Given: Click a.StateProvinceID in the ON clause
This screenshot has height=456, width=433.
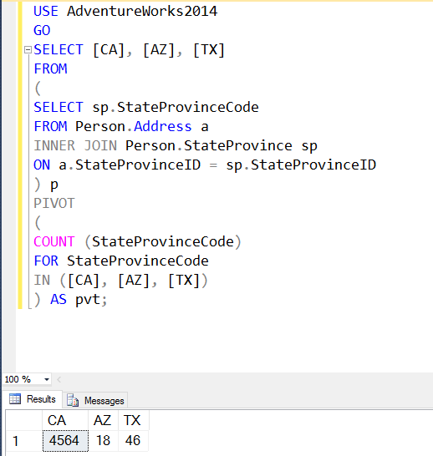Looking at the screenshot, I should coord(130,165).
